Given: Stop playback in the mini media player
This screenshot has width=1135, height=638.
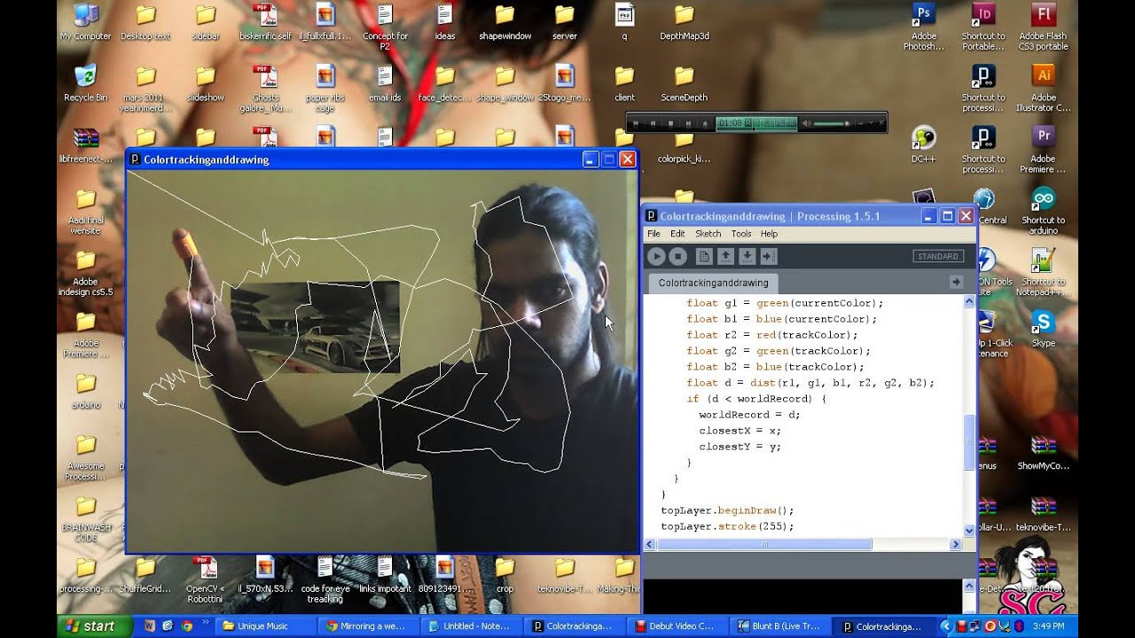Looking at the screenshot, I should [x=670, y=123].
